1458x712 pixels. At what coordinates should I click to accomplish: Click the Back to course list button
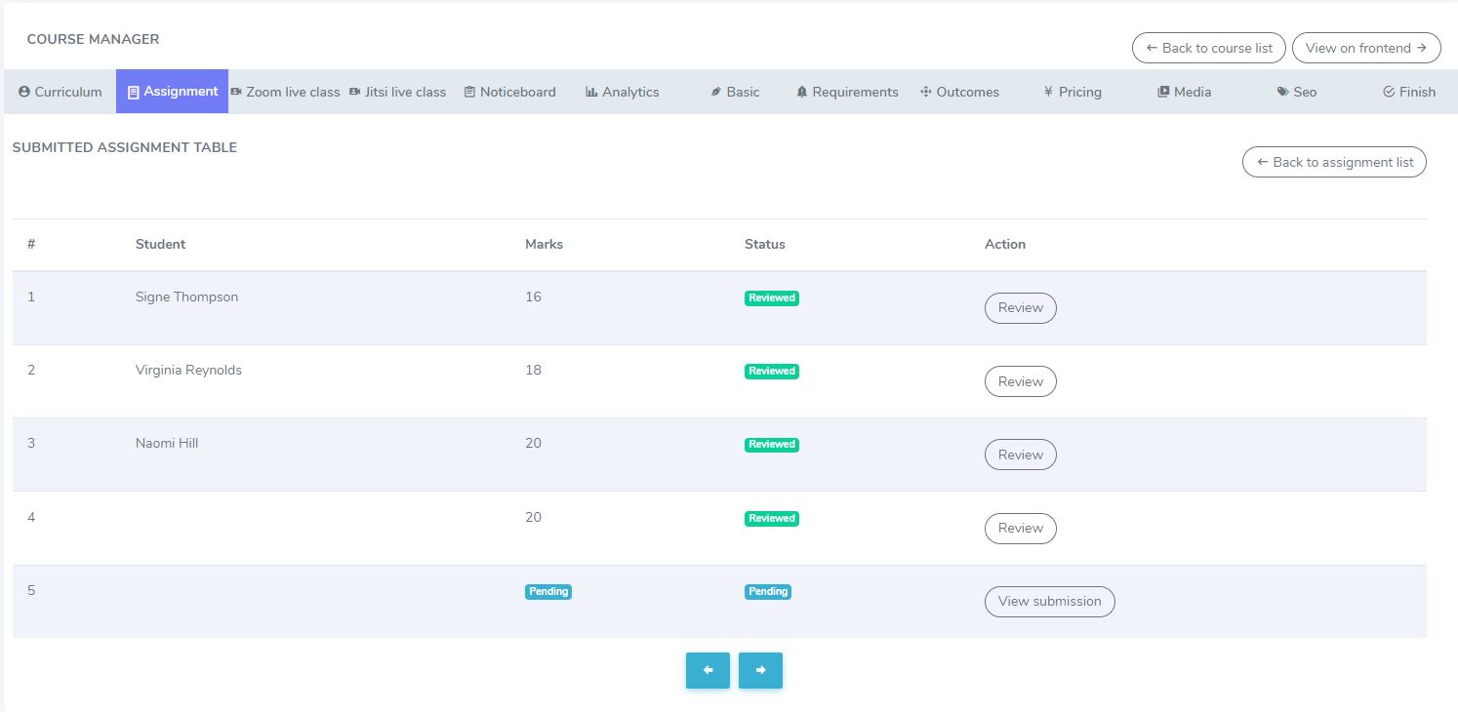pyautogui.click(x=1208, y=47)
